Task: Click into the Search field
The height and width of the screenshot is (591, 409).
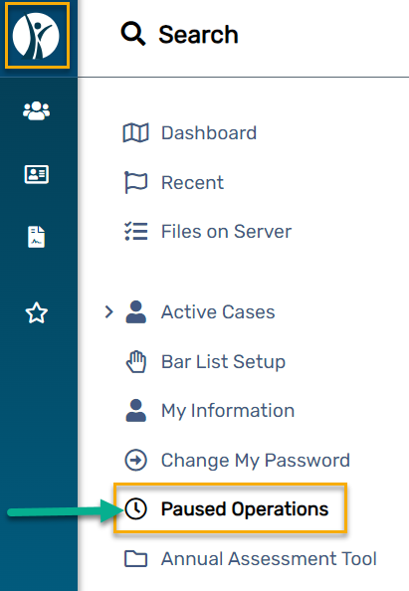Action: [x=198, y=34]
